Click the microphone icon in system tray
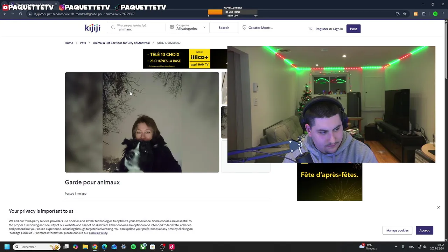Viewport: 448px width, 252px height. click(403, 247)
